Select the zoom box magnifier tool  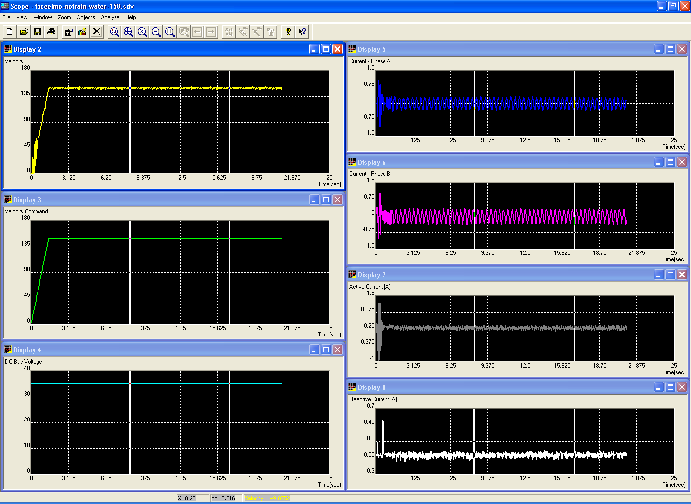tap(114, 32)
